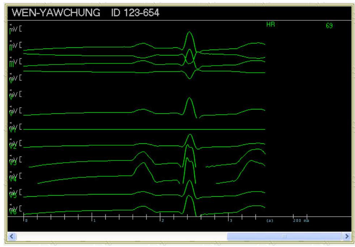Select the lead I label
Image resolution: width=355 pixels, height=247 pixels.
pos(10,32)
